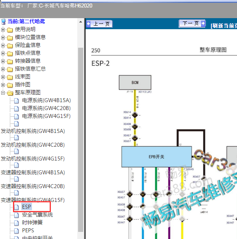Go to previous page with 上一页

[99, 24]
